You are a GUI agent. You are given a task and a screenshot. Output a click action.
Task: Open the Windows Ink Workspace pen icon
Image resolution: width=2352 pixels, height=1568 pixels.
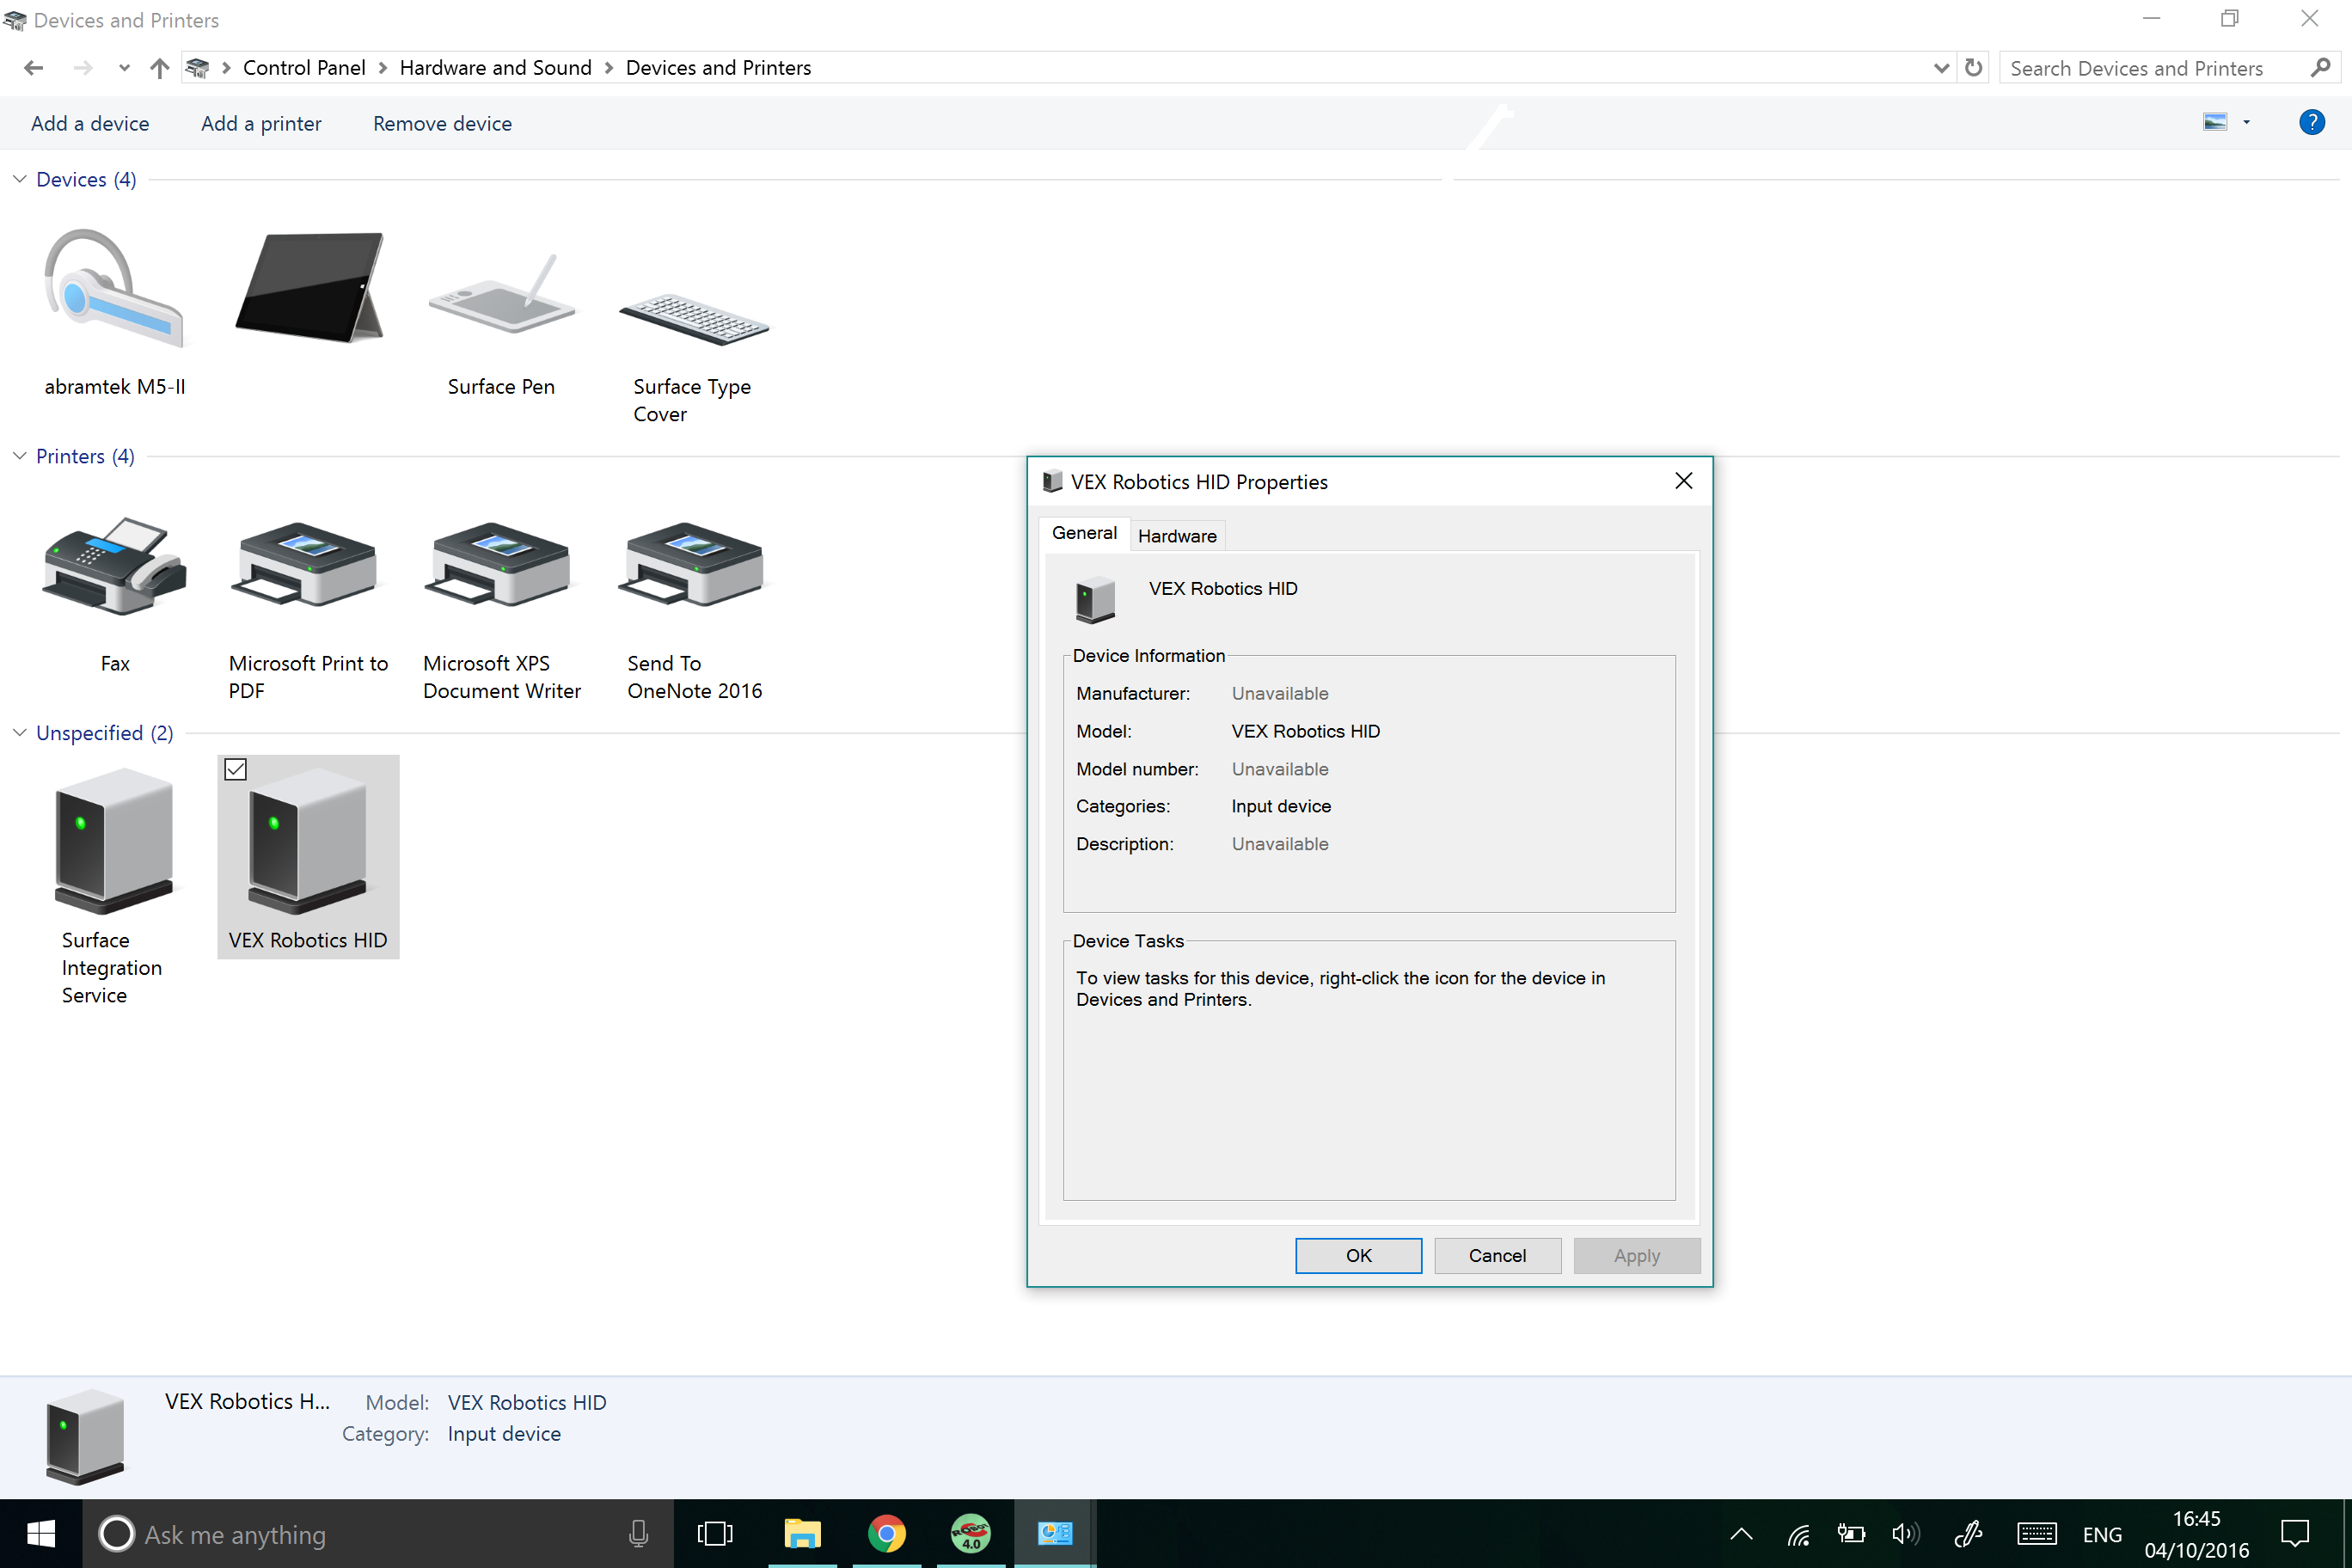tap(1968, 1533)
